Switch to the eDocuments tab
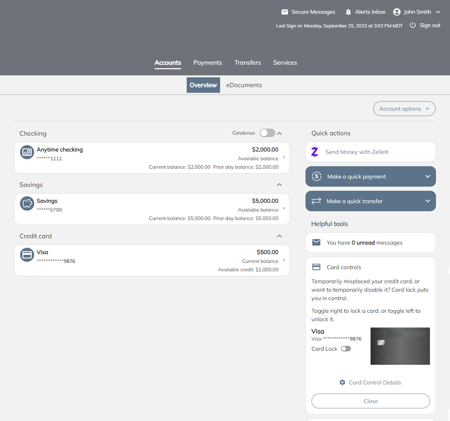450x421 pixels. click(244, 85)
